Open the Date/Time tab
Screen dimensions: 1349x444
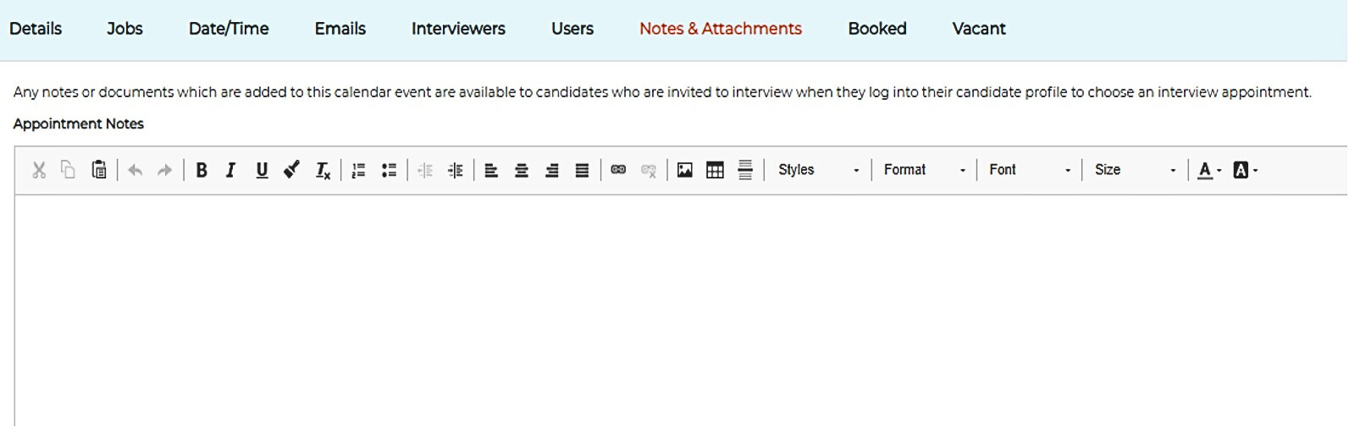point(229,29)
